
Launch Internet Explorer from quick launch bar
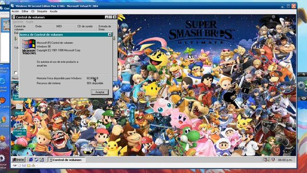31,160
